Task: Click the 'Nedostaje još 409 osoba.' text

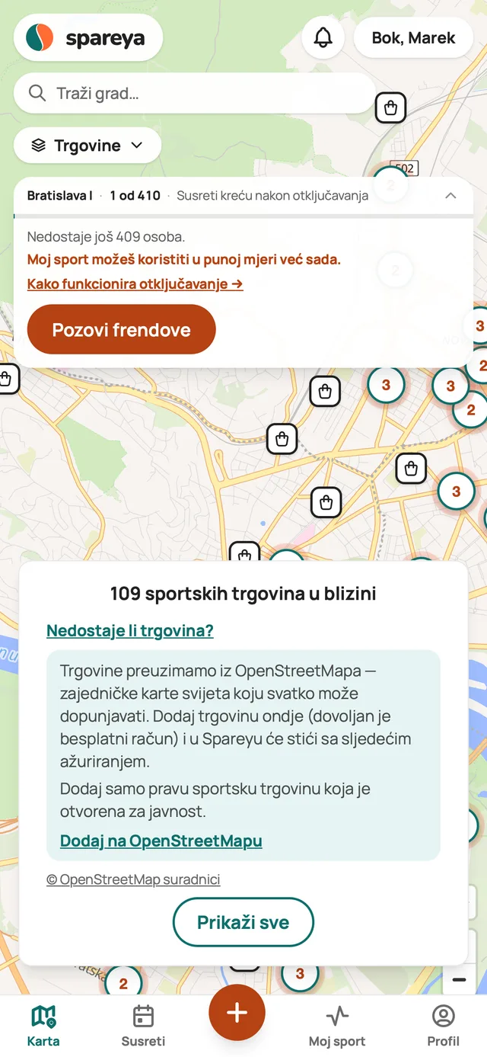Action: pos(107,237)
